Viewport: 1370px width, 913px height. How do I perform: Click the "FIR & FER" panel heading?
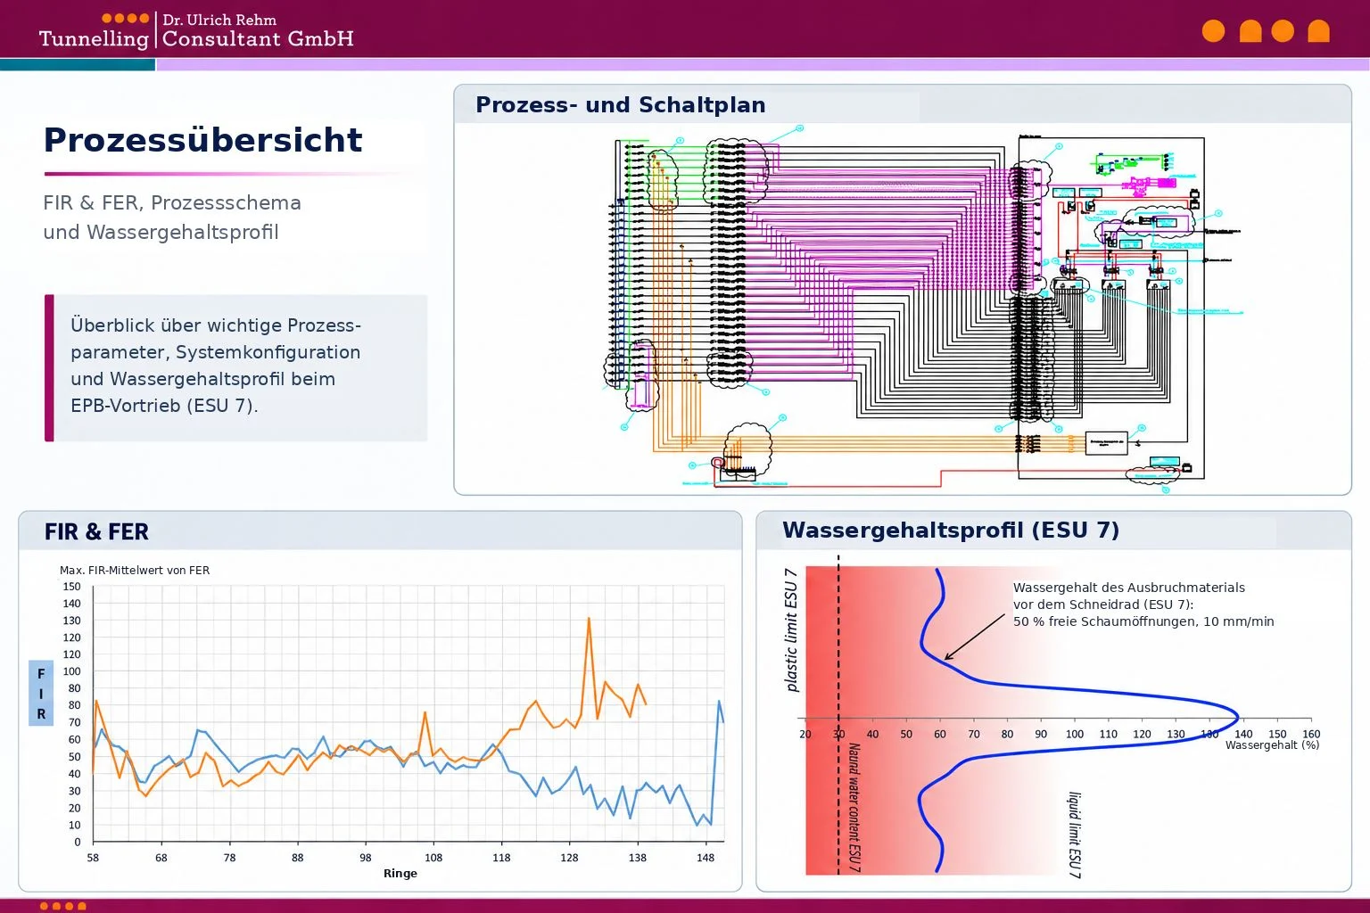click(x=96, y=532)
